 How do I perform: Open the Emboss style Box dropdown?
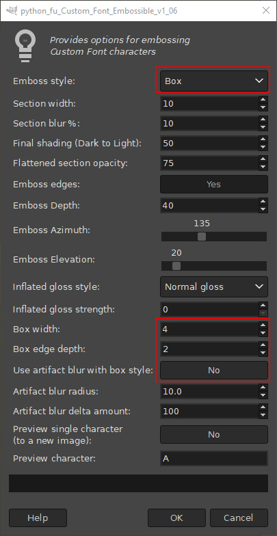click(x=213, y=81)
